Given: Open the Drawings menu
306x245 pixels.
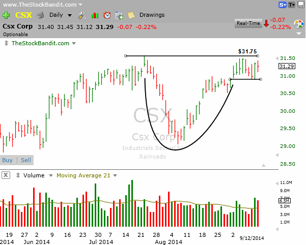Looking at the screenshot, I should [152, 15].
